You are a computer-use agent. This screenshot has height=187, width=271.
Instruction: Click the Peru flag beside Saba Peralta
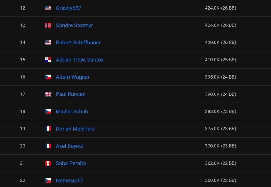point(48,163)
